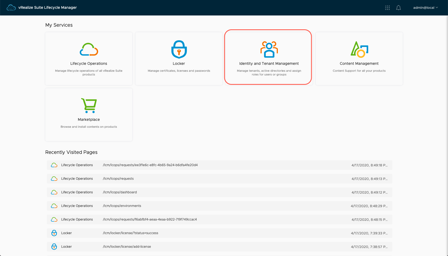The height and width of the screenshot is (256, 448).
Task: Click the vRealize cloud logo in header
Action: click(11, 8)
